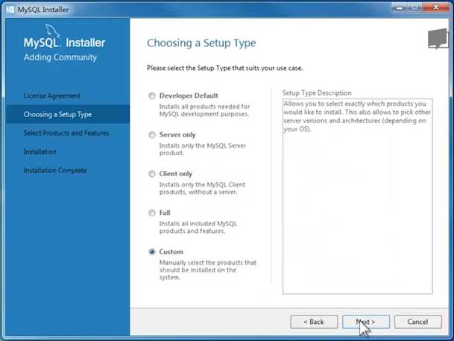
Task: Close the MySQL Installer window
Action: point(436,7)
